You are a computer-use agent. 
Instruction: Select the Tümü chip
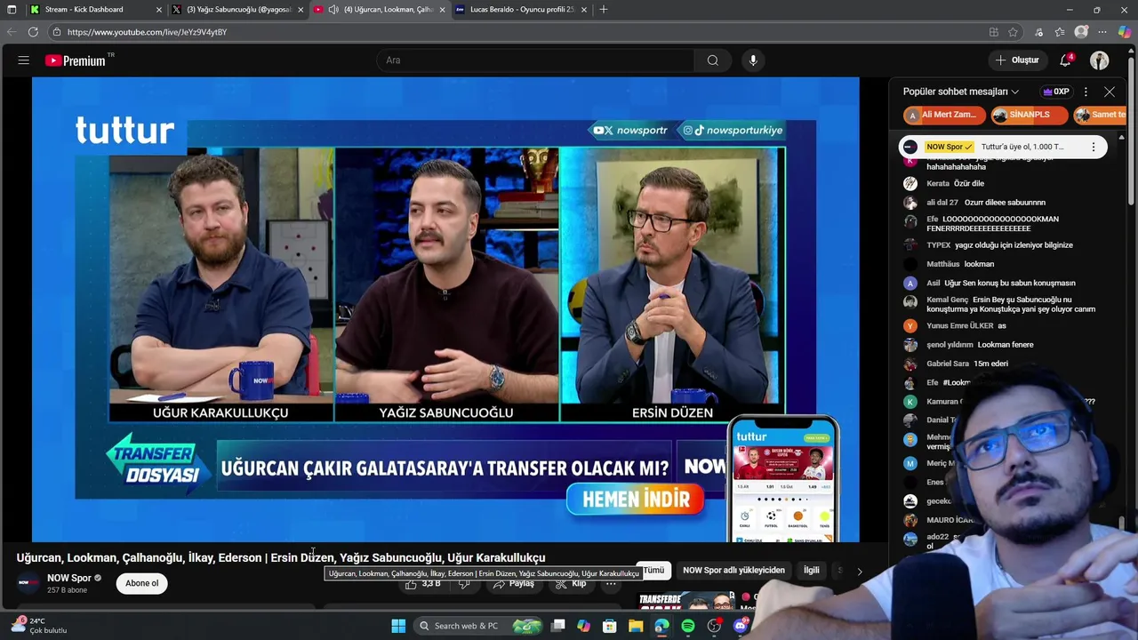tap(653, 571)
